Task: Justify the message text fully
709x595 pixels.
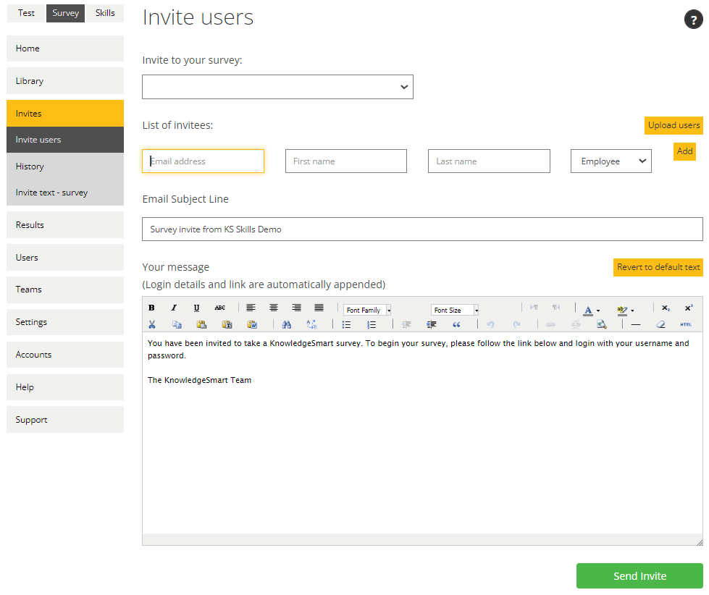Action: [x=319, y=308]
